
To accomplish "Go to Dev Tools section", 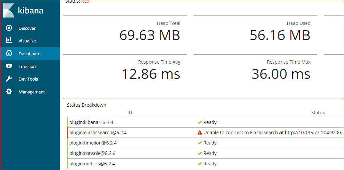I will (28, 79).
